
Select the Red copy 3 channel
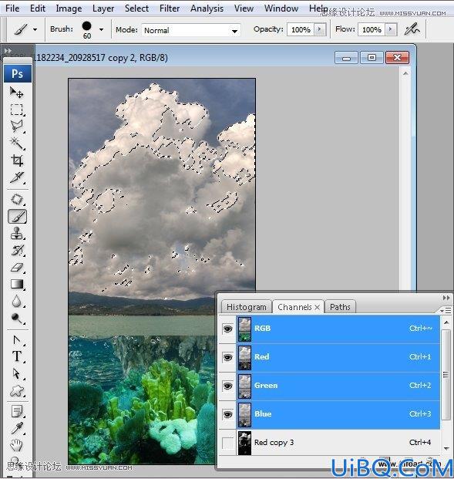pyautogui.click(x=338, y=443)
